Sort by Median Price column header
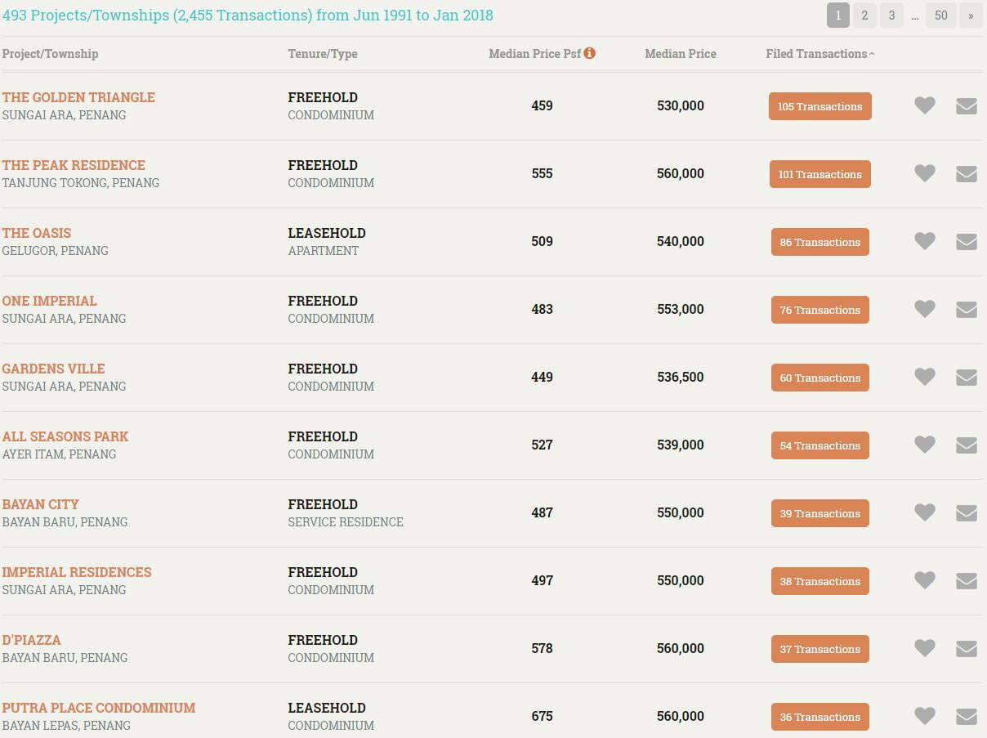This screenshot has height=738, width=987. point(680,54)
